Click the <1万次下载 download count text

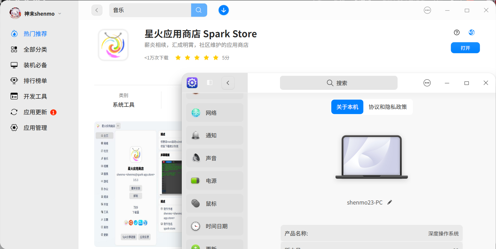coord(156,58)
